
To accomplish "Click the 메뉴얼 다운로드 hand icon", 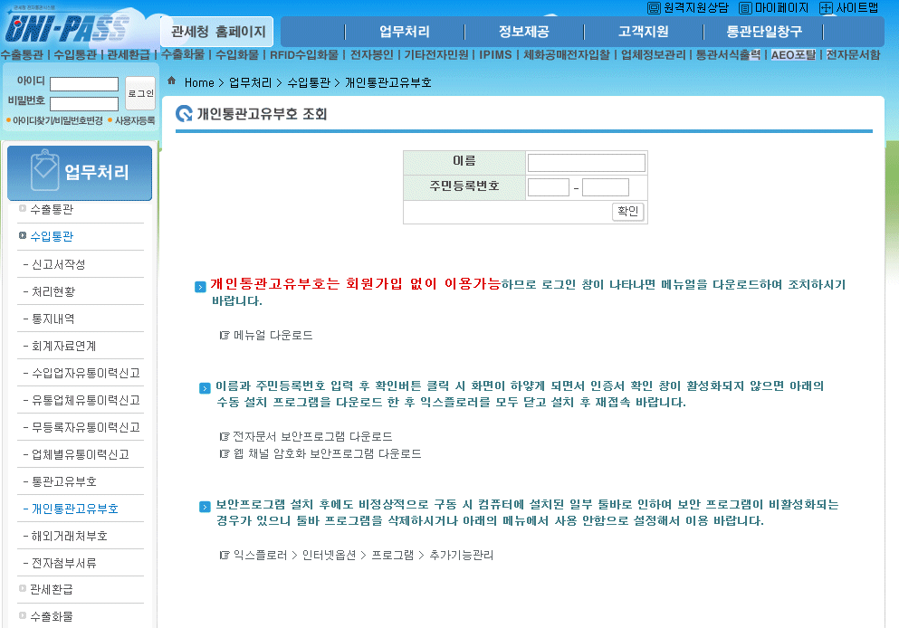I will point(225,335).
